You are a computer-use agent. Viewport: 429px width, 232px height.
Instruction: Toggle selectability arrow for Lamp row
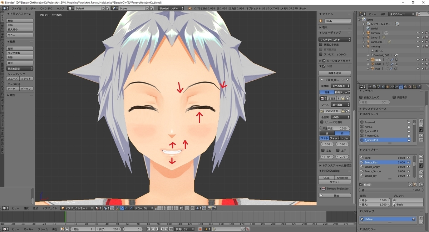pyautogui.click(x=422, y=37)
